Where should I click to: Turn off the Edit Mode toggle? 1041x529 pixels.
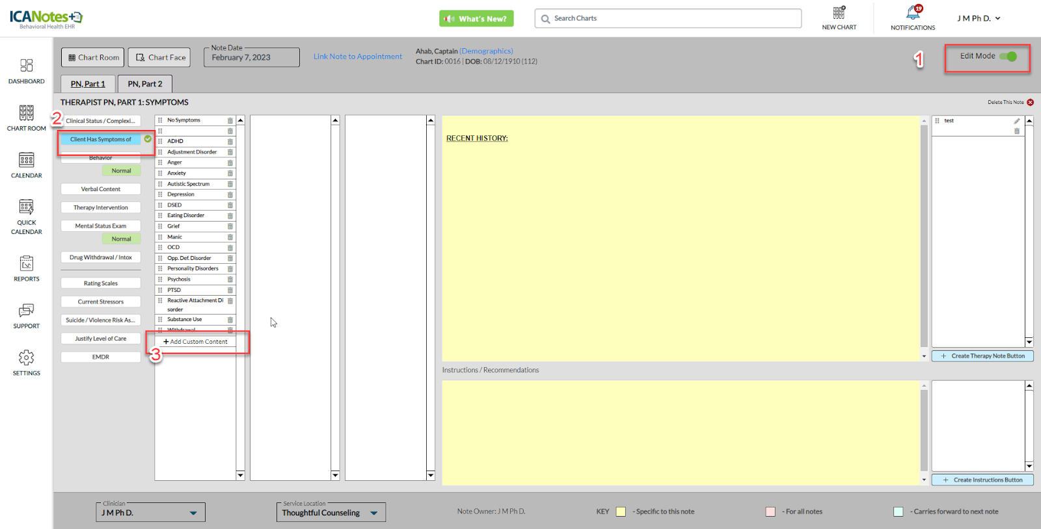click(x=1008, y=57)
